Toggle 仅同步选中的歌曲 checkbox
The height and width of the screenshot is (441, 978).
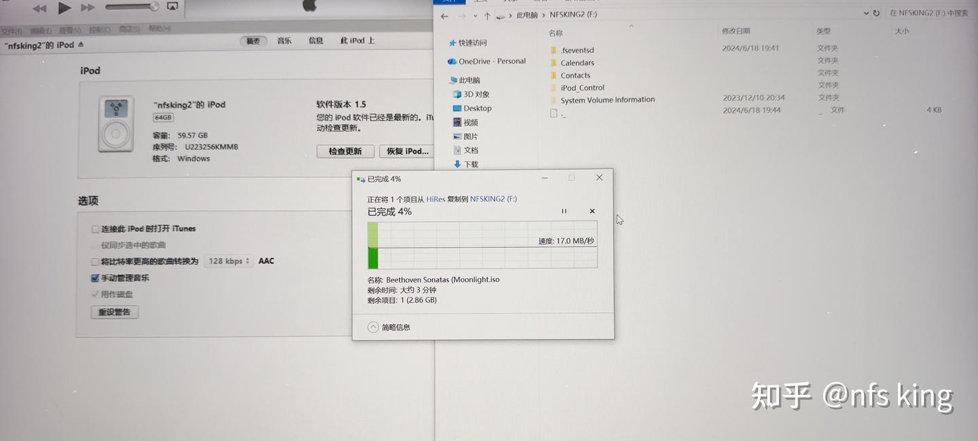[95, 246]
